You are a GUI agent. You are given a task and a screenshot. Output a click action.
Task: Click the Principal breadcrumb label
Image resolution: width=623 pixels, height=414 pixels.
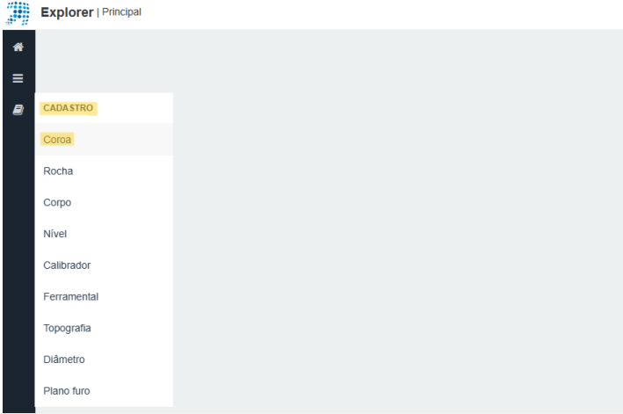click(x=121, y=12)
